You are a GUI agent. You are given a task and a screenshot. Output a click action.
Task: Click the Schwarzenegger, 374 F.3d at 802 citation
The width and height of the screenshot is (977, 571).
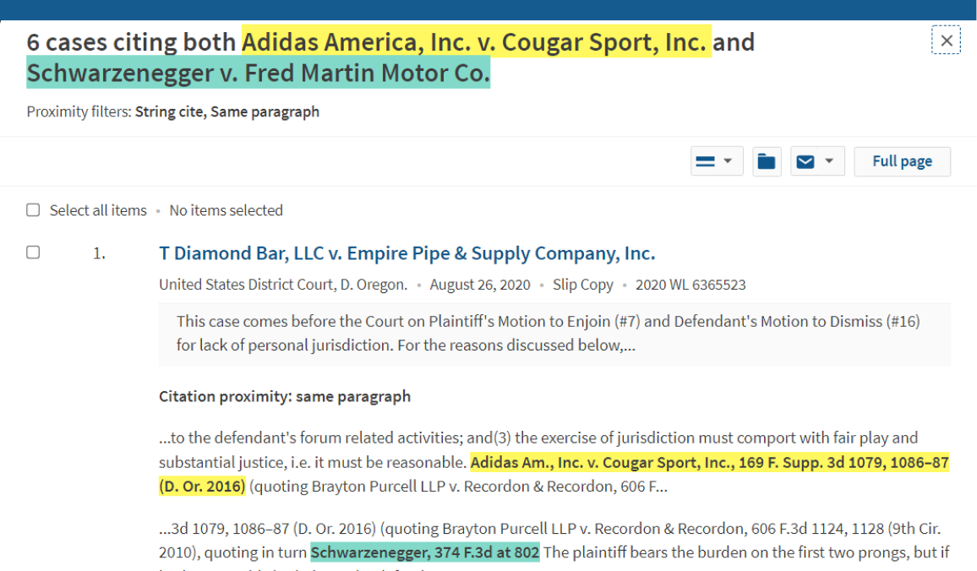pyautogui.click(x=425, y=552)
